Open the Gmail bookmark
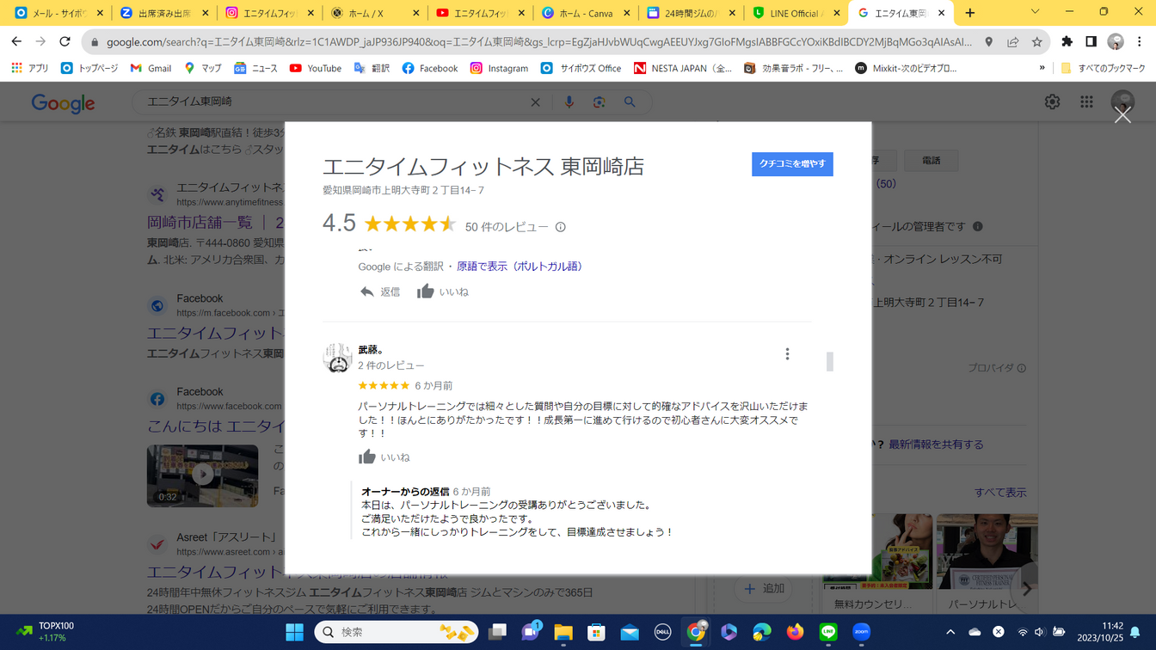1156x650 pixels. [151, 68]
